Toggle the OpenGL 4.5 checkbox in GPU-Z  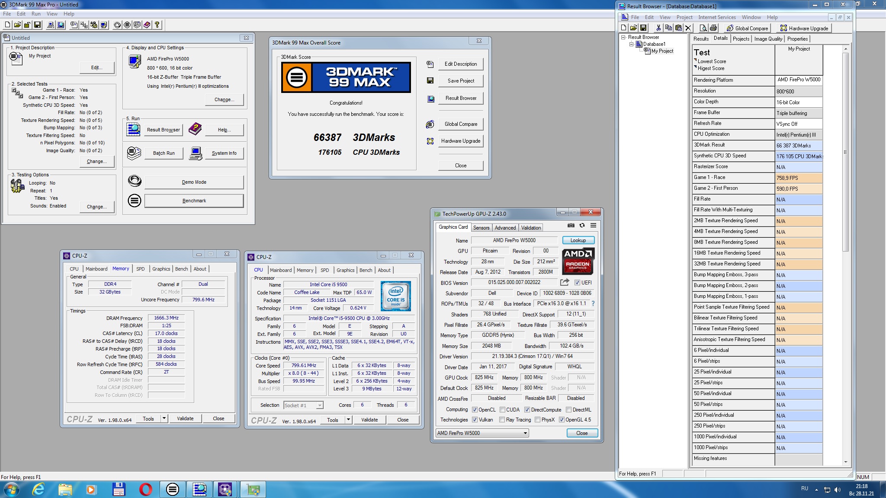click(562, 420)
